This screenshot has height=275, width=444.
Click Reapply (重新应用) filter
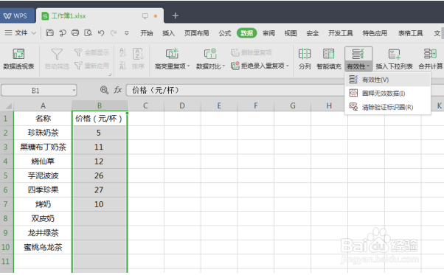point(91,66)
